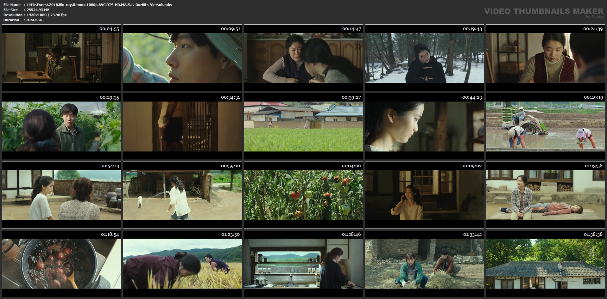Click the 00:04:55 timestamp label
Screen dimensions: 607x299
[109, 29]
